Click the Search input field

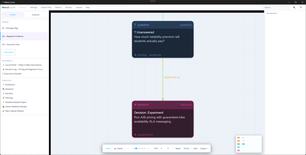pos(276,7)
